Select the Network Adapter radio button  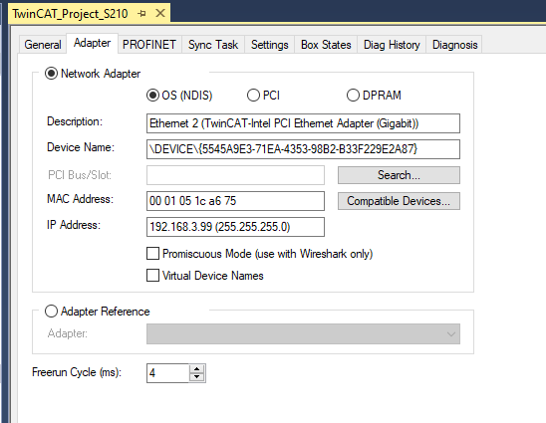pyautogui.click(x=51, y=74)
